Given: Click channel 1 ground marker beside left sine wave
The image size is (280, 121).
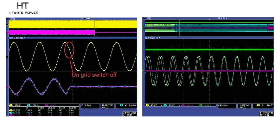Looking at the screenshot, I should click(7, 57).
